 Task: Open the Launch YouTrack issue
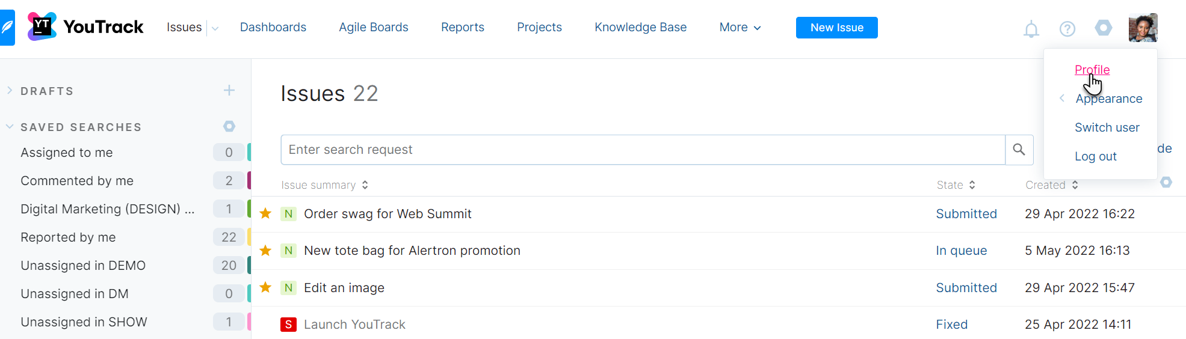pyautogui.click(x=354, y=325)
